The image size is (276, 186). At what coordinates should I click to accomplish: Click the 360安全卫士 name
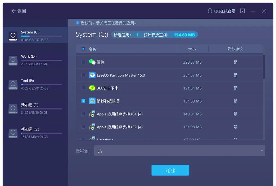coord(107,88)
